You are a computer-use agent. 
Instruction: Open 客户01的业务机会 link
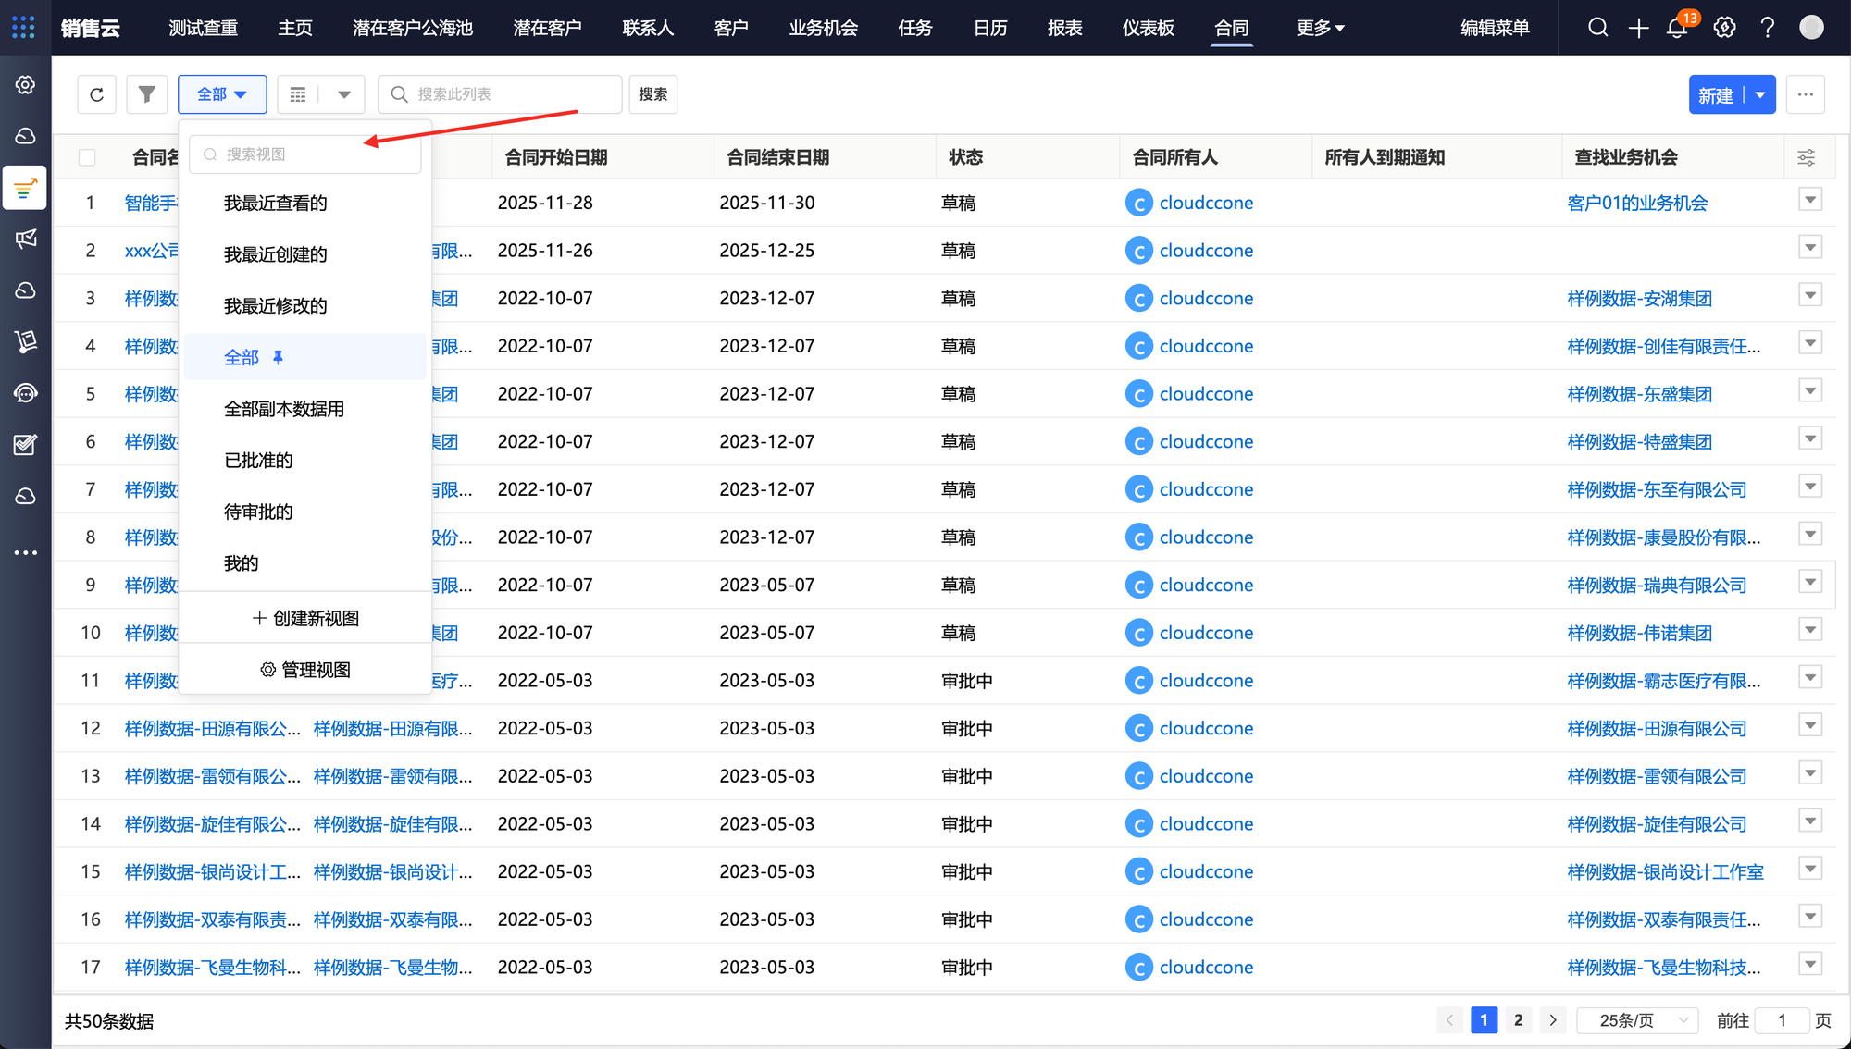tap(1636, 203)
